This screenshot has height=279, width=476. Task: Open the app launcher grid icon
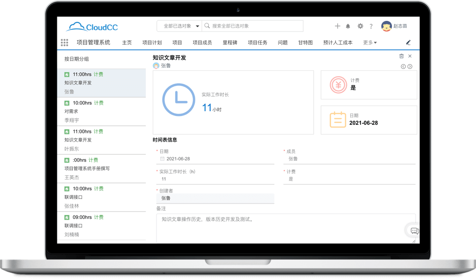click(65, 43)
